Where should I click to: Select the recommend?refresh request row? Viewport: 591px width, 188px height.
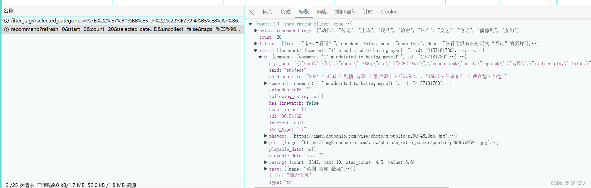coord(123,29)
